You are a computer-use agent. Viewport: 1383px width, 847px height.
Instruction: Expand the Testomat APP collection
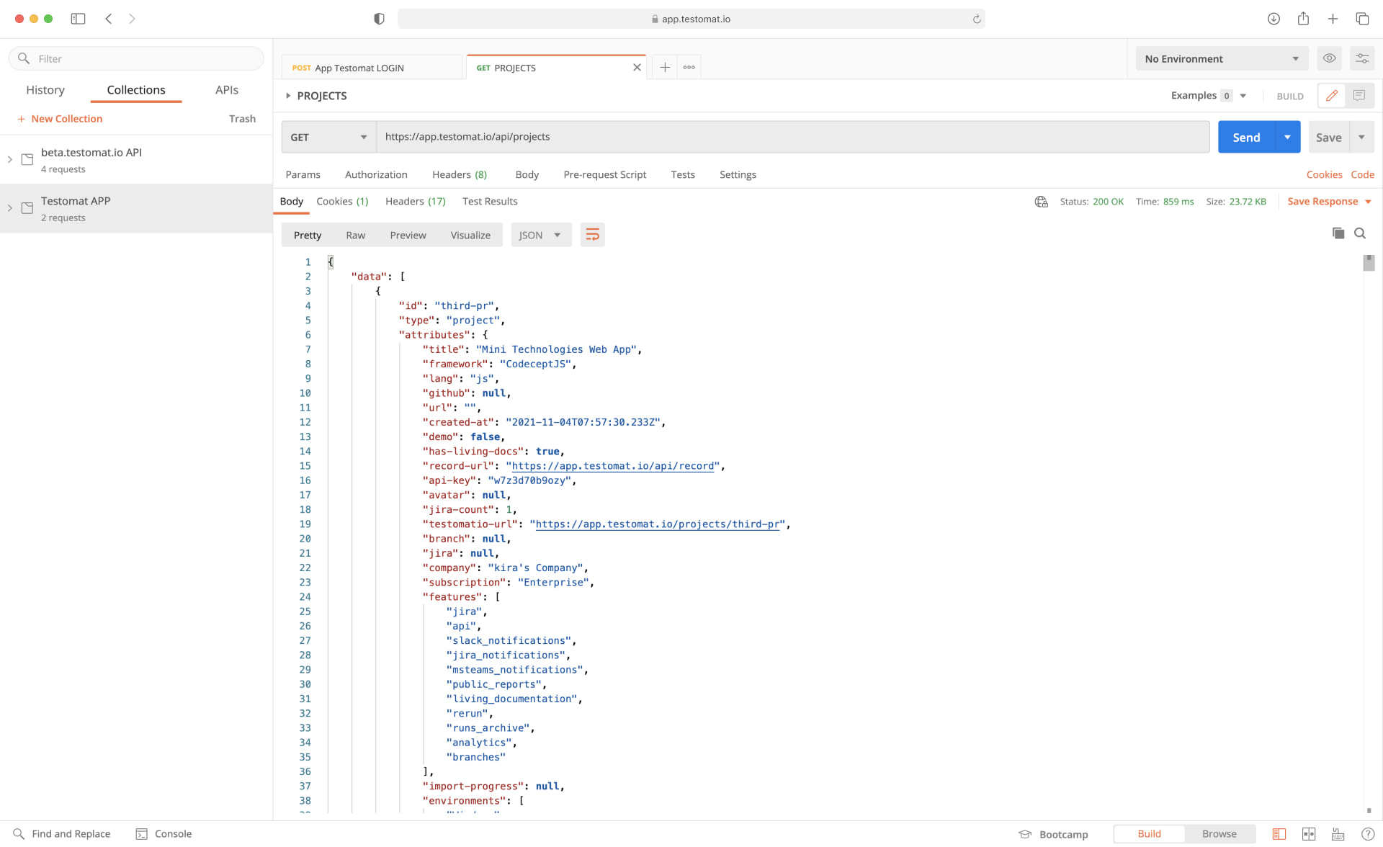pos(9,208)
